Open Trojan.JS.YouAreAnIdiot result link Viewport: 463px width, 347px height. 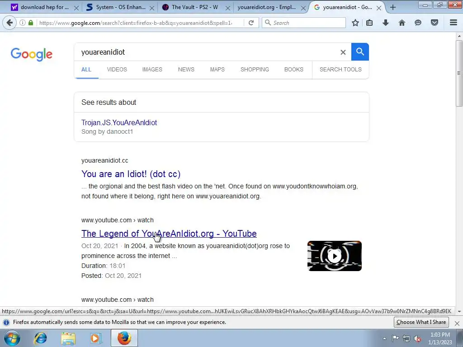119,122
